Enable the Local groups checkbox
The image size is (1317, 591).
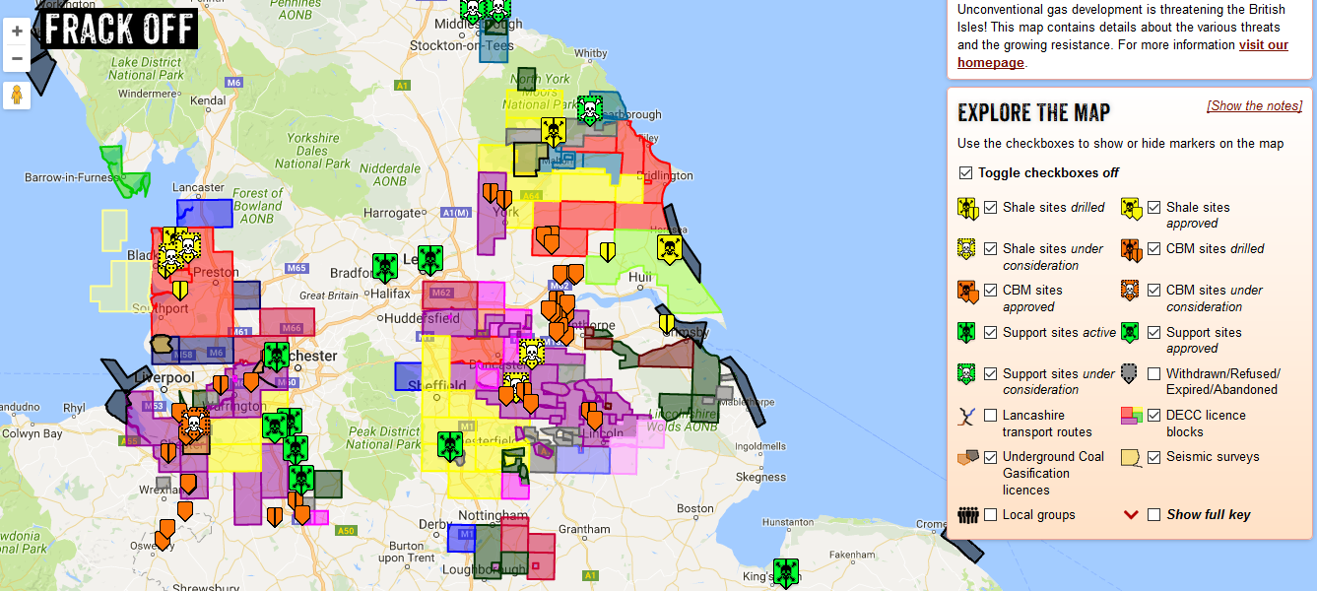[990, 515]
